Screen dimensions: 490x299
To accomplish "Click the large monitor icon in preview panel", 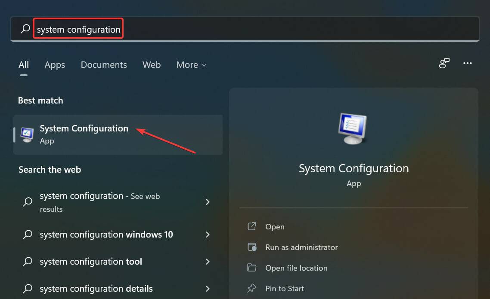I will click(353, 128).
